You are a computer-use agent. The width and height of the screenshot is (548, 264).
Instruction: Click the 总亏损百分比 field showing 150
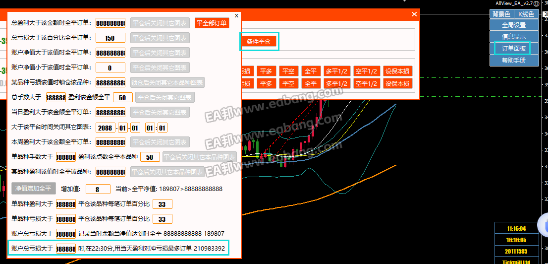(110, 38)
